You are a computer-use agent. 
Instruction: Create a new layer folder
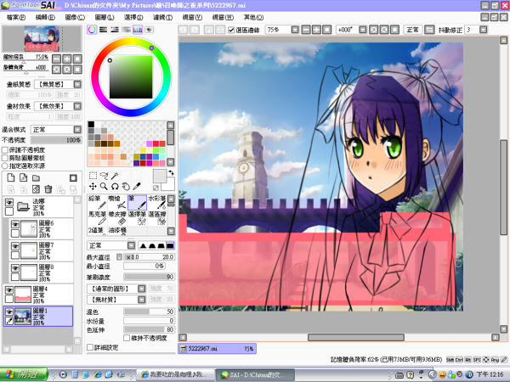tap(36, 177)
